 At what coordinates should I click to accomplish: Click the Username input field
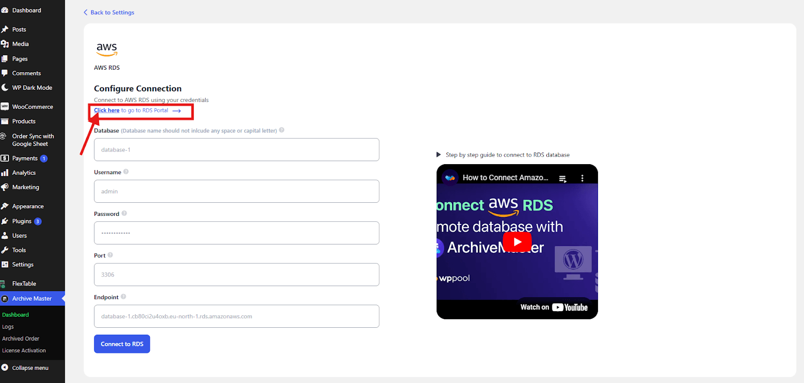point(237,191)
